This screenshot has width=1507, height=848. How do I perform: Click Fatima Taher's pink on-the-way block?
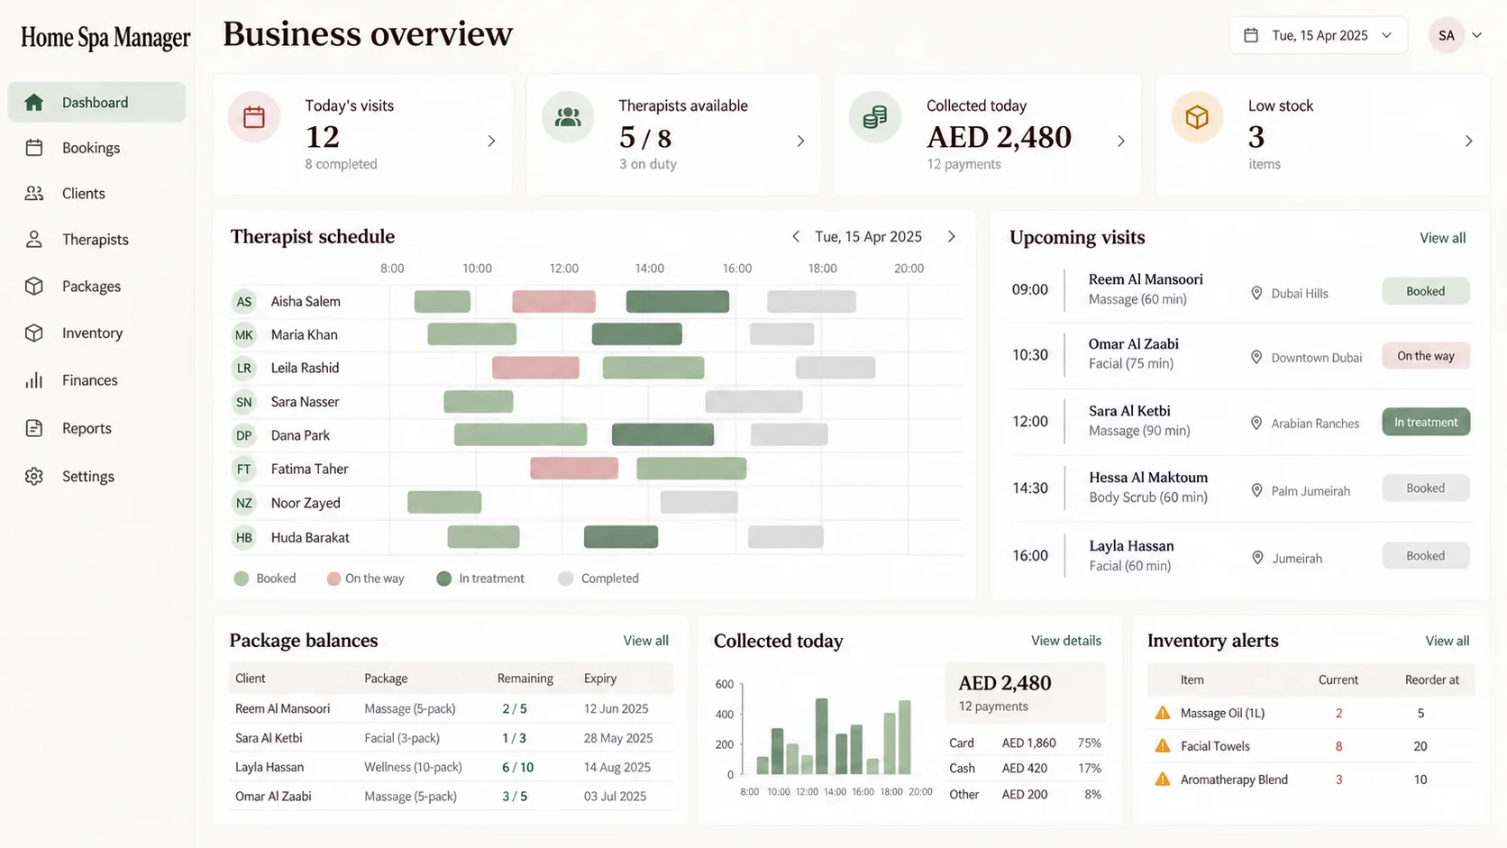[x=574, y=469]
